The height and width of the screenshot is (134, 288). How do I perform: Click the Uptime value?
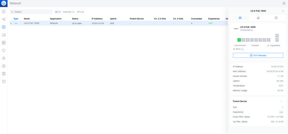280,81
